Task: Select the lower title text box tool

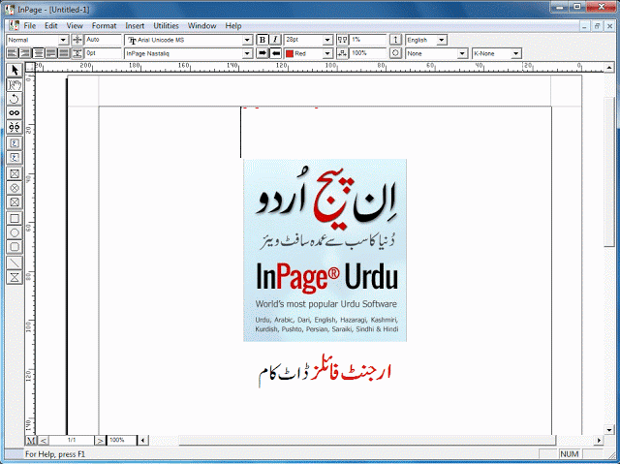Action: tap(15, 157)
